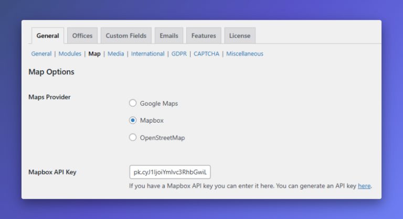
Task: Open the CAPTCHA sub-section link
Action: 206,53
